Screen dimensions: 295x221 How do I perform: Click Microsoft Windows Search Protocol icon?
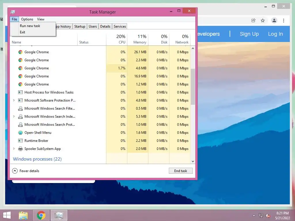click(x=20, y=125)
